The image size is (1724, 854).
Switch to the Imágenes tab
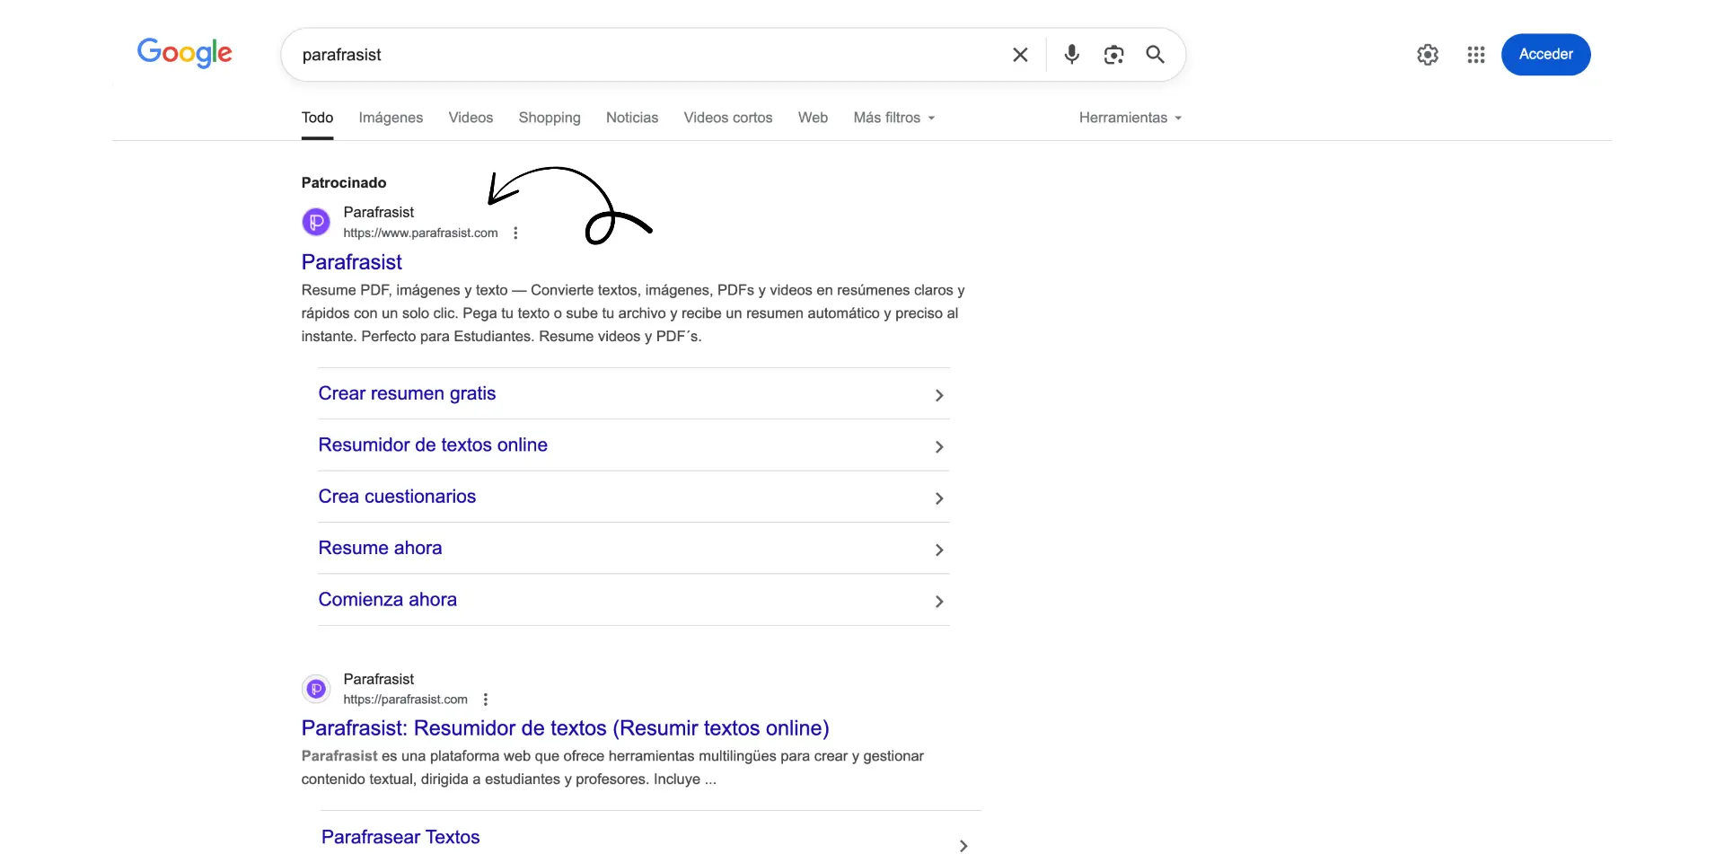[391, 118]
